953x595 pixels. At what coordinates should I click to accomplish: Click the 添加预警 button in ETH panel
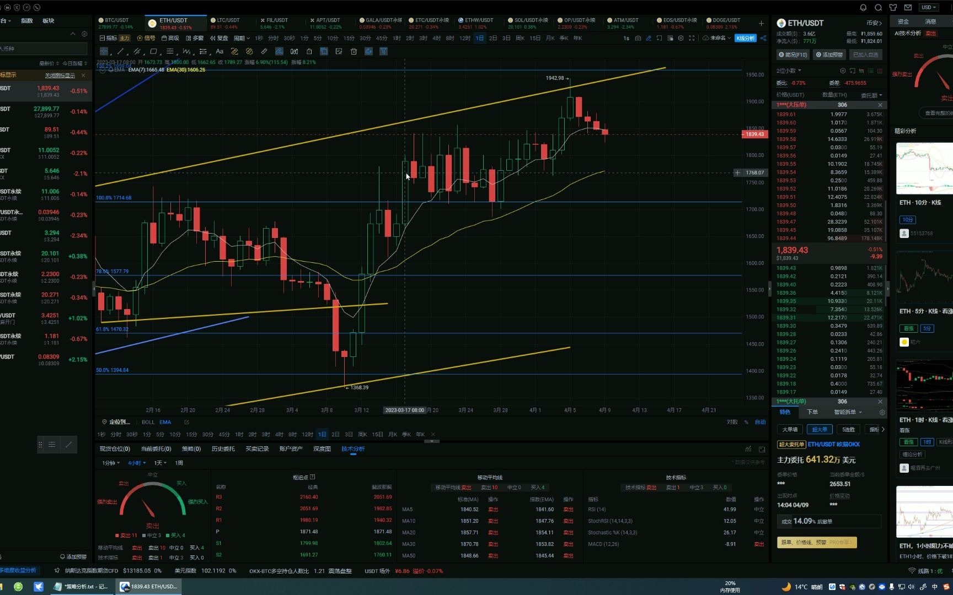tap(829, 55)
